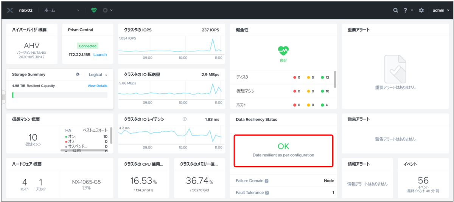Click the 仮想マシン health row
454x202 pixels.
pos(281,91)
